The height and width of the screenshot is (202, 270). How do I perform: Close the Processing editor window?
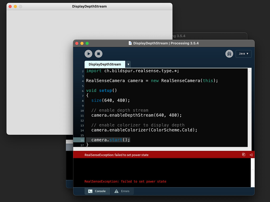click(77, 43)
